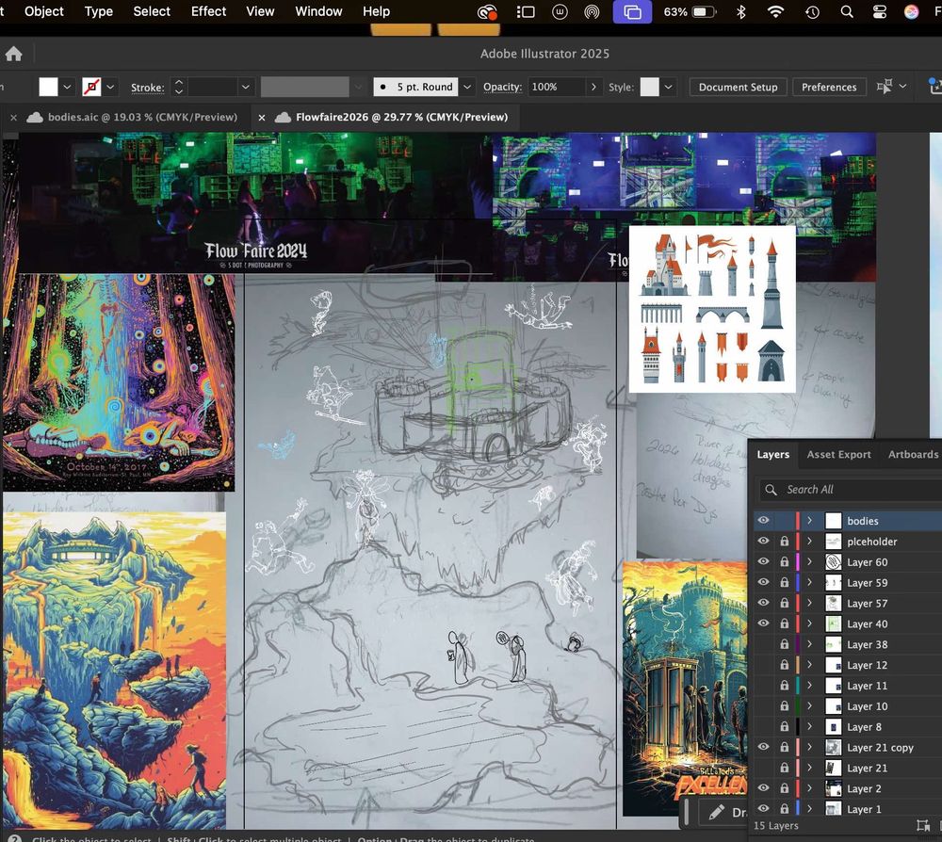Click the Opacity 100% field
Viewport: 942px width, 842px height.
click(x=557, y=87)
